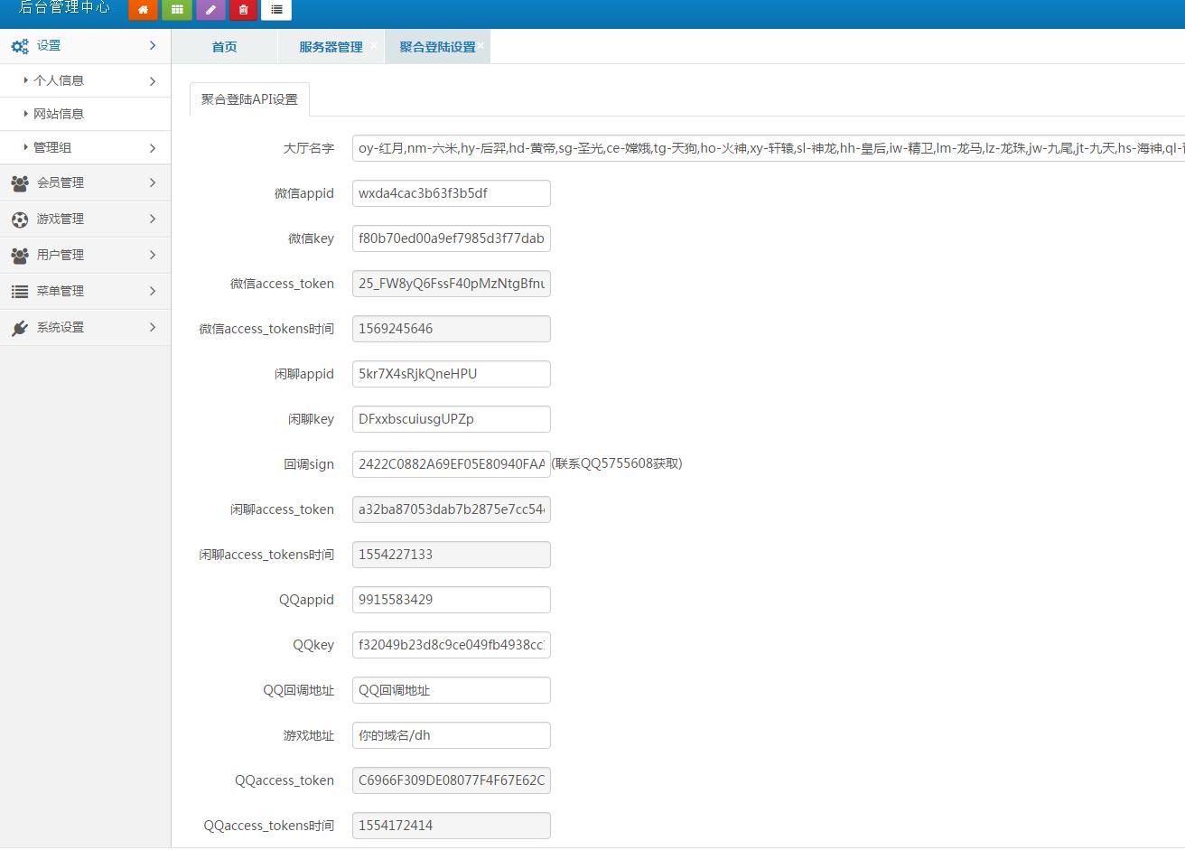Click the orange home icon button
The width and height of the screenshot is (1185, 850).
[143, 10]
